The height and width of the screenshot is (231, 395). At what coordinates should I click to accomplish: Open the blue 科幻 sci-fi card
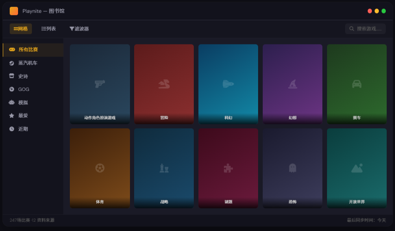[x=228, y=84]
